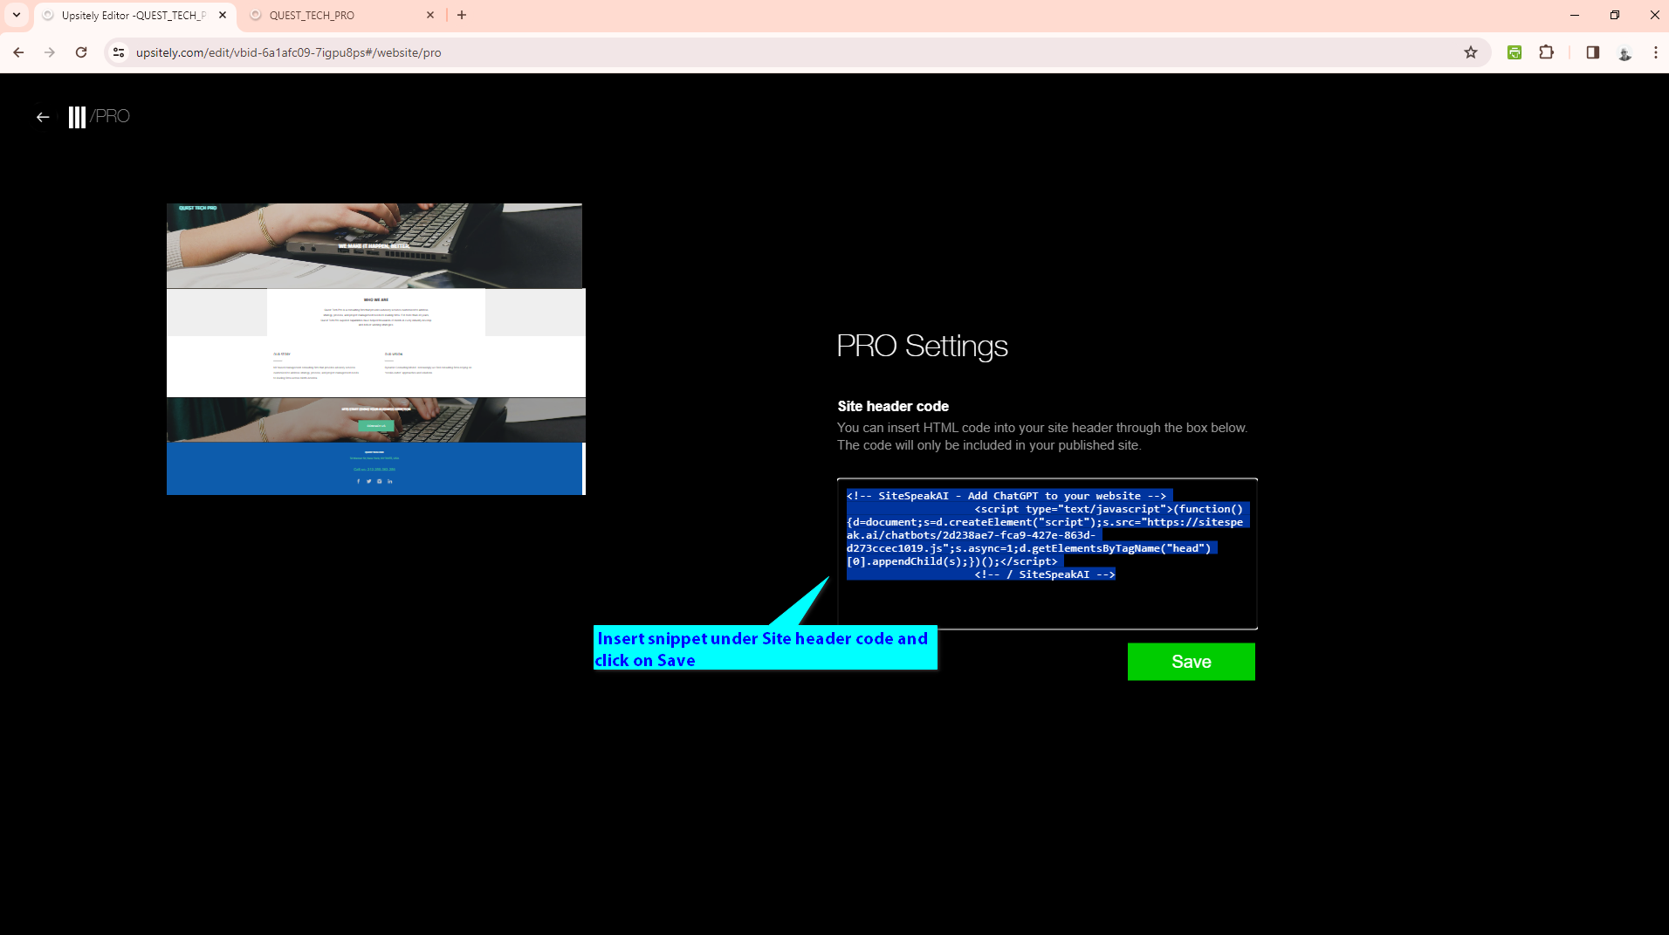Click the /PRO breadcrumb label

(x=110, y=116)
